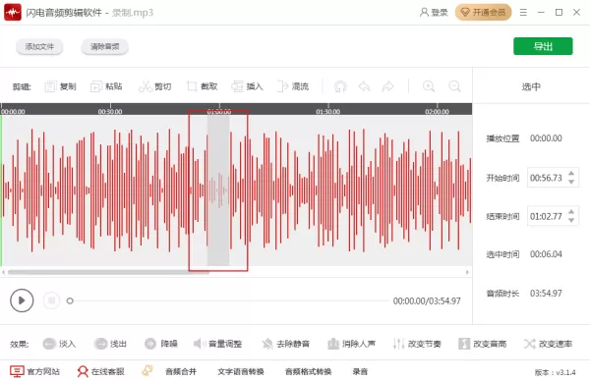
Task: Click the 插入 (insert) tool
Action: pyautogui.click(x=247, y=86)
